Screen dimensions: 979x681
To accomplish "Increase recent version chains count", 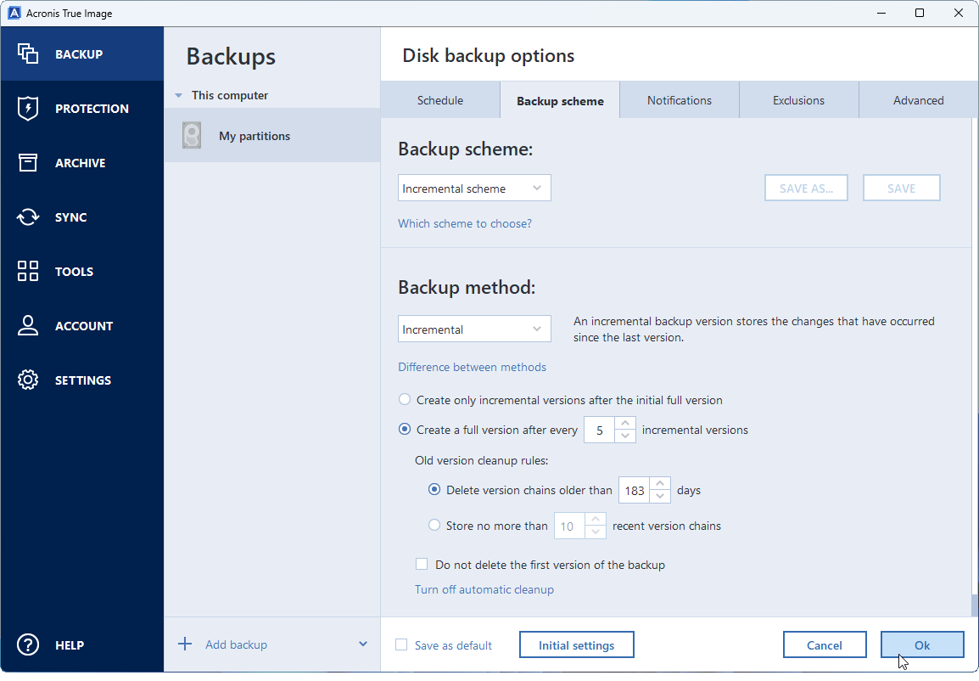I will [x=596, y=519].
